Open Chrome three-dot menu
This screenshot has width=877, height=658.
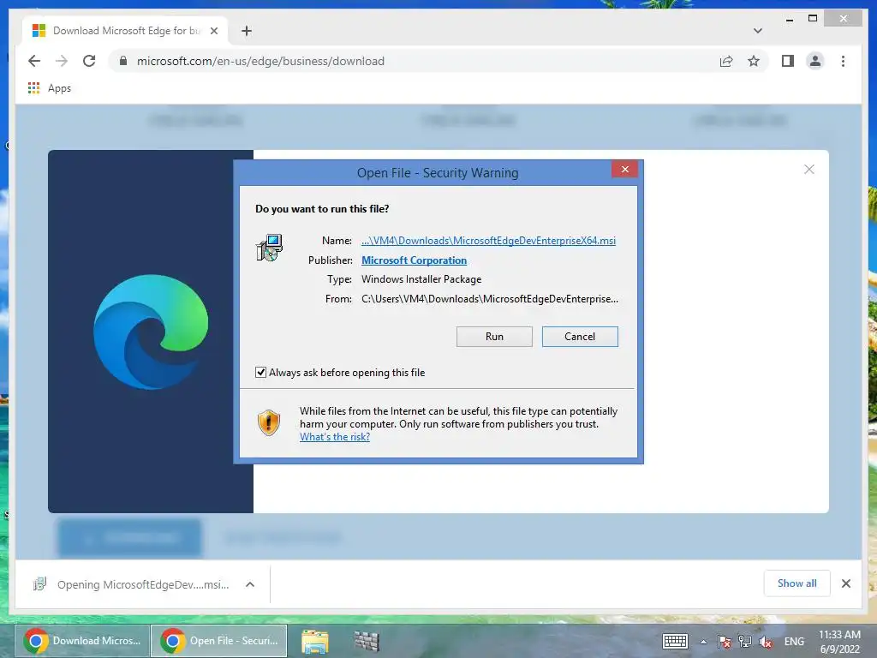click(x=843, y=61)
